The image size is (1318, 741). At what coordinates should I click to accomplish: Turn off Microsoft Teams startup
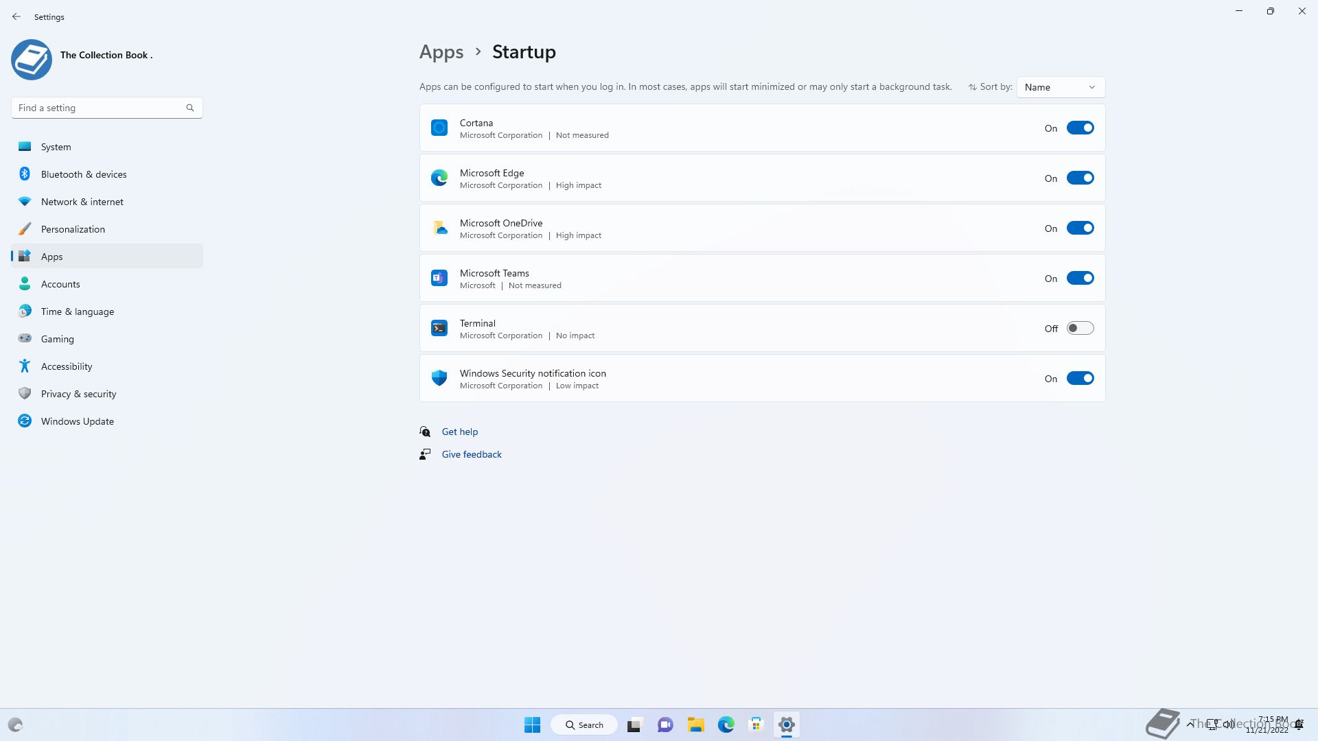(x=1080, y=278)
